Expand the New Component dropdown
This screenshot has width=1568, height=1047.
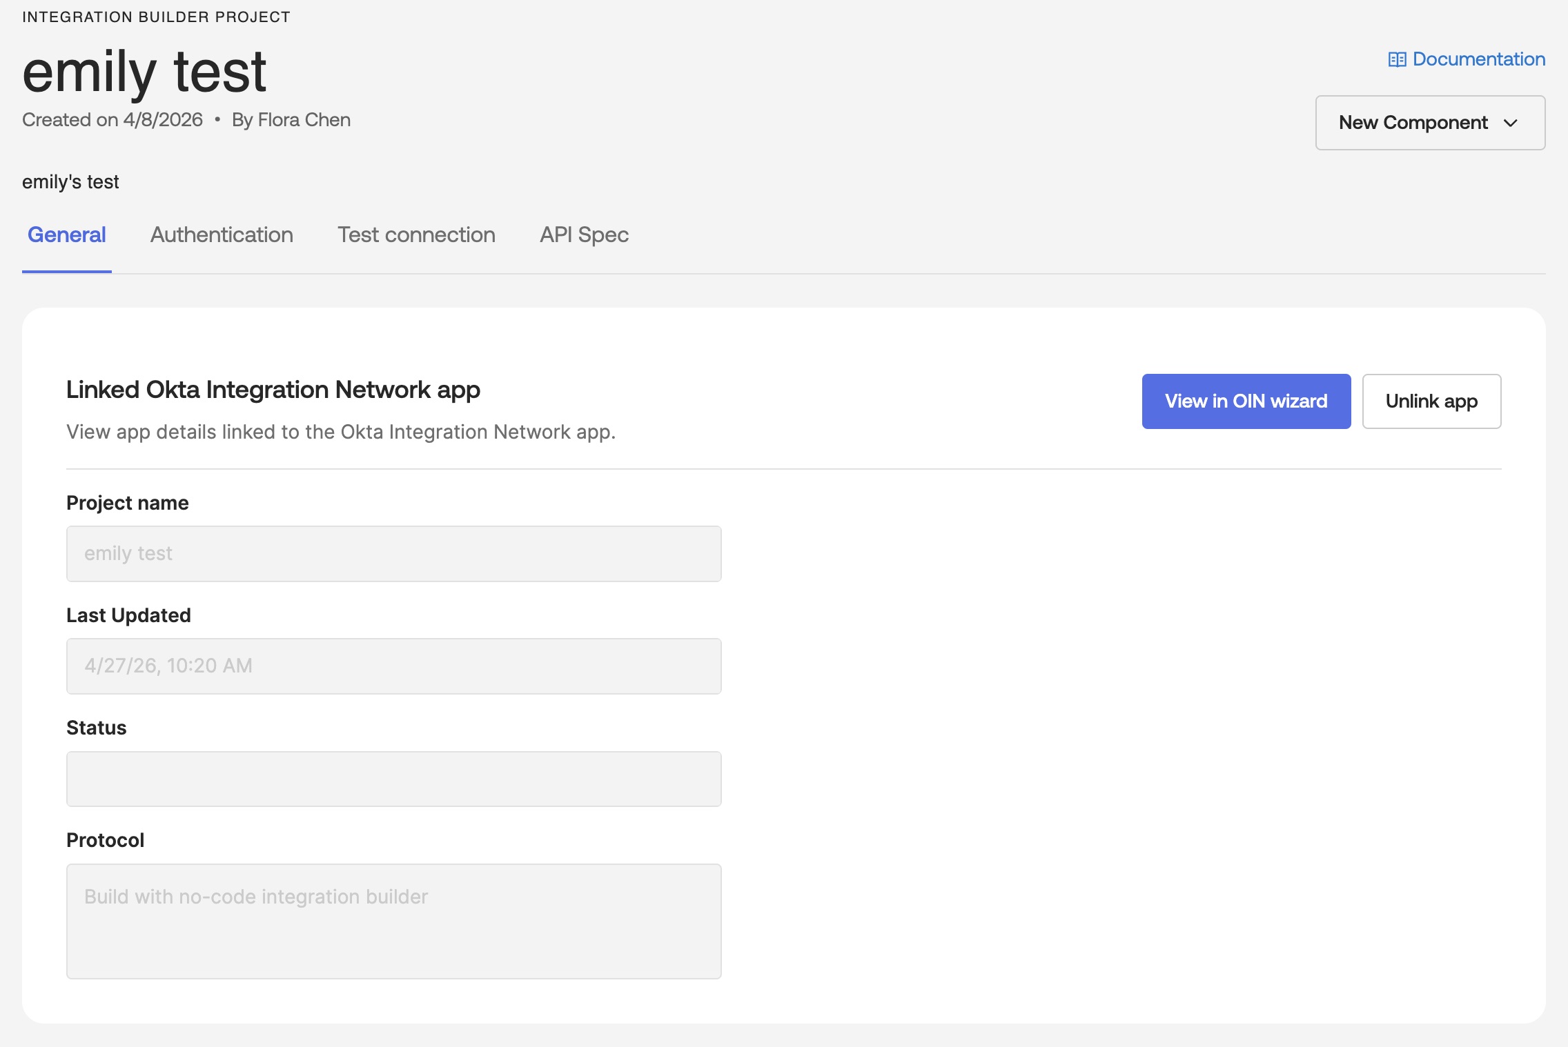[x=1430, y=123]
